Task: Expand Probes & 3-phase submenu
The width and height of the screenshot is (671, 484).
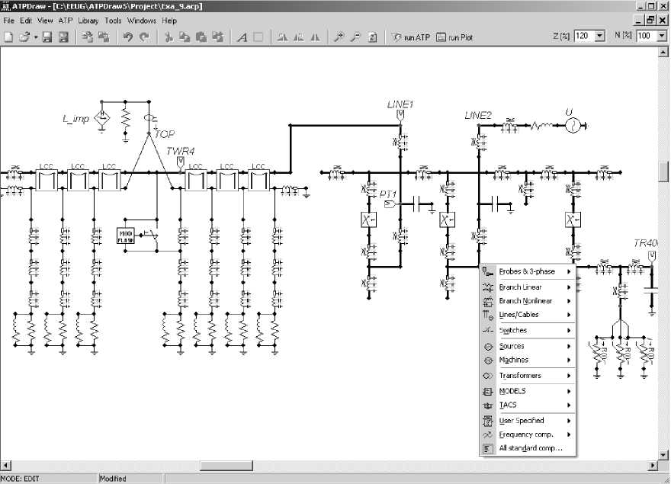Action: [x=527, y=271]
